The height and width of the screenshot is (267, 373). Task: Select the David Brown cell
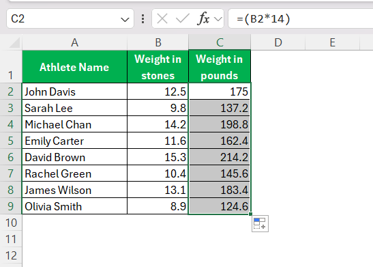pos(75,157)
